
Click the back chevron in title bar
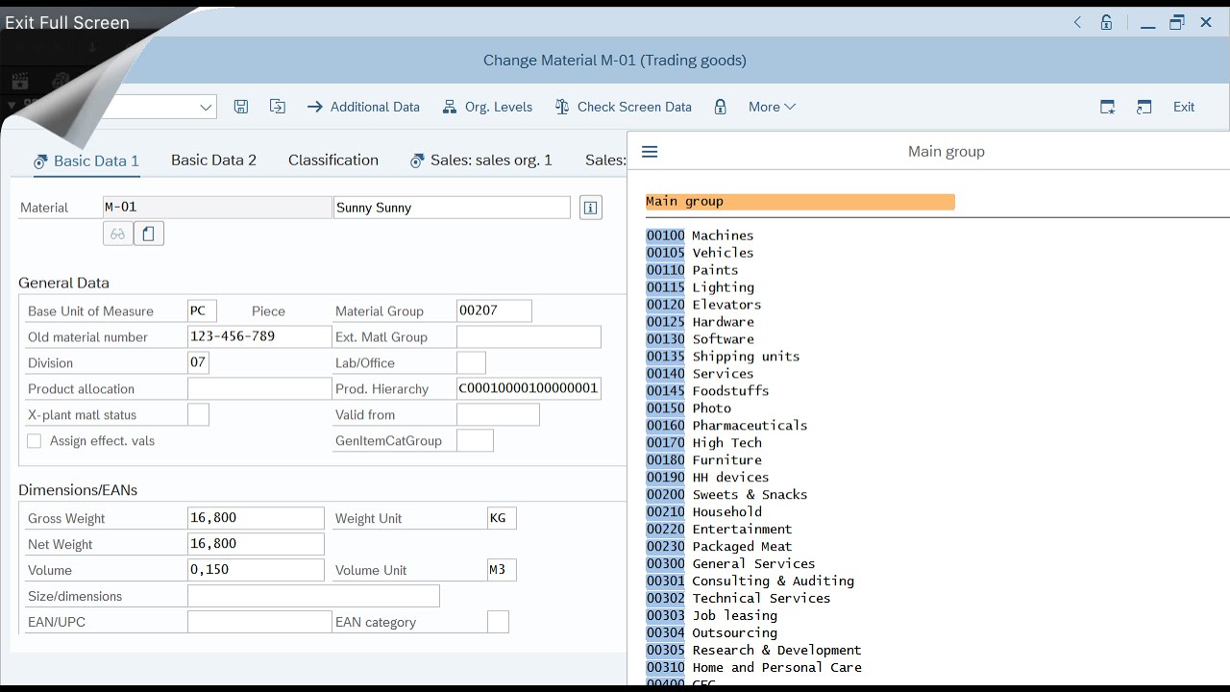coord(1077,22)
